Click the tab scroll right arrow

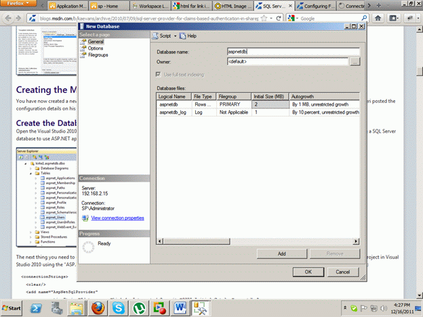click(x=369, y=5)
